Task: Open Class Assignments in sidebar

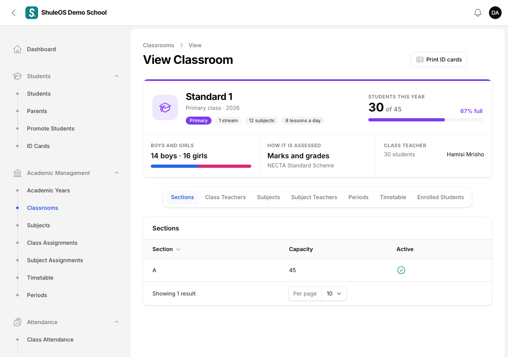Action: (x=52, y=243)
